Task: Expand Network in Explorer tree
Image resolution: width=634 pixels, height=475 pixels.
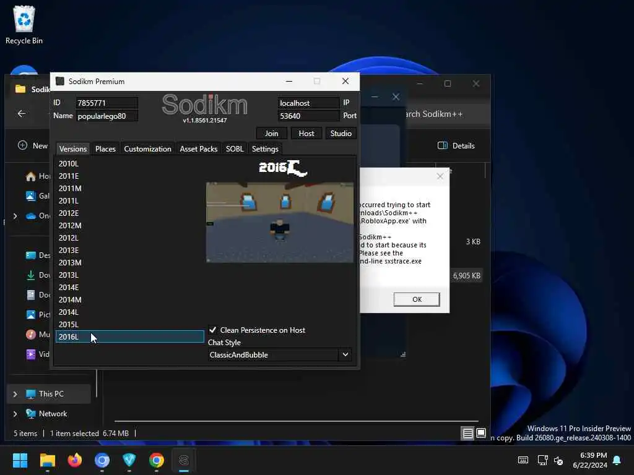Action: (x=15, y=414)
